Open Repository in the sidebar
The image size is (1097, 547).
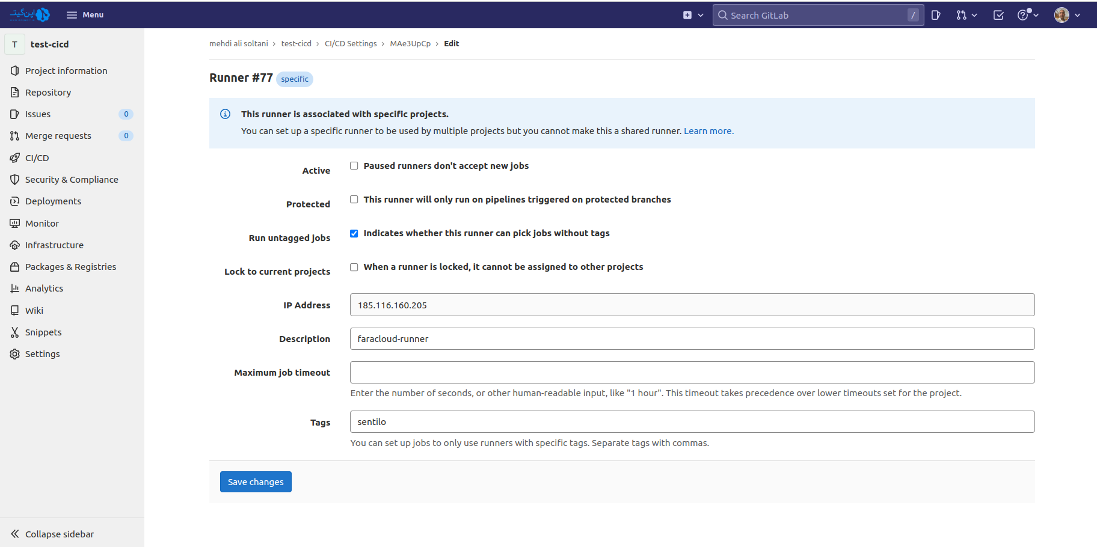click(48, 93)
